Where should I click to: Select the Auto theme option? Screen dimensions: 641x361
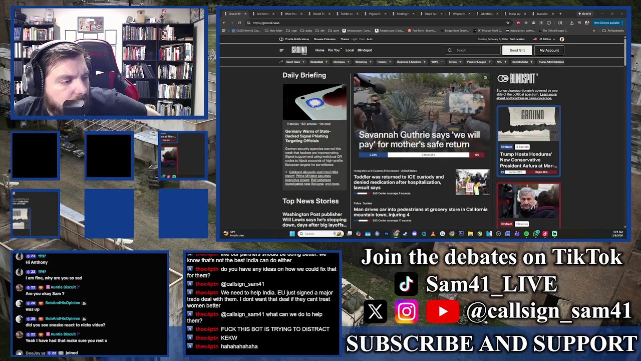coord(370,39)
